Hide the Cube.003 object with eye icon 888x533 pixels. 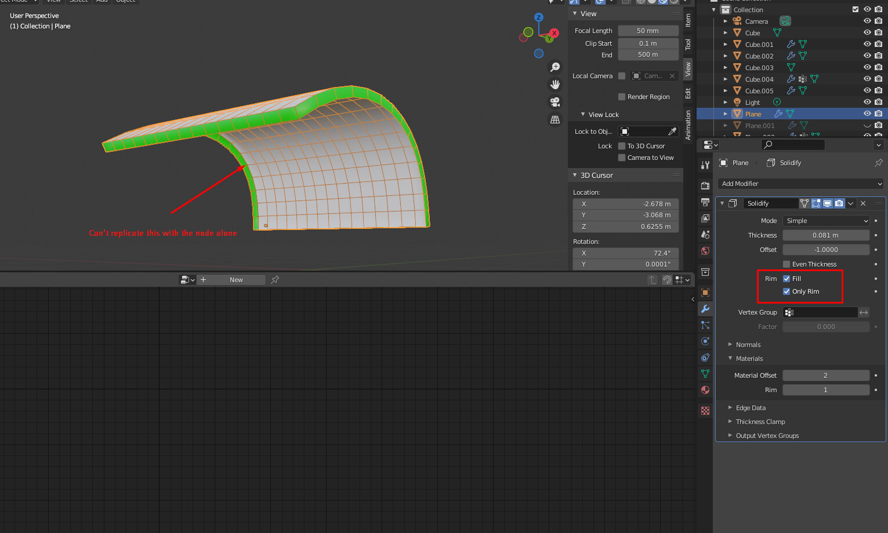pyautogui.click(x=867, y=67)
